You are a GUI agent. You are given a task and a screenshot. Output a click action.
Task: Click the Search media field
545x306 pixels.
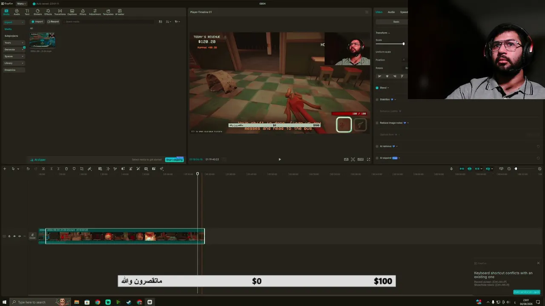pos(109,22)
